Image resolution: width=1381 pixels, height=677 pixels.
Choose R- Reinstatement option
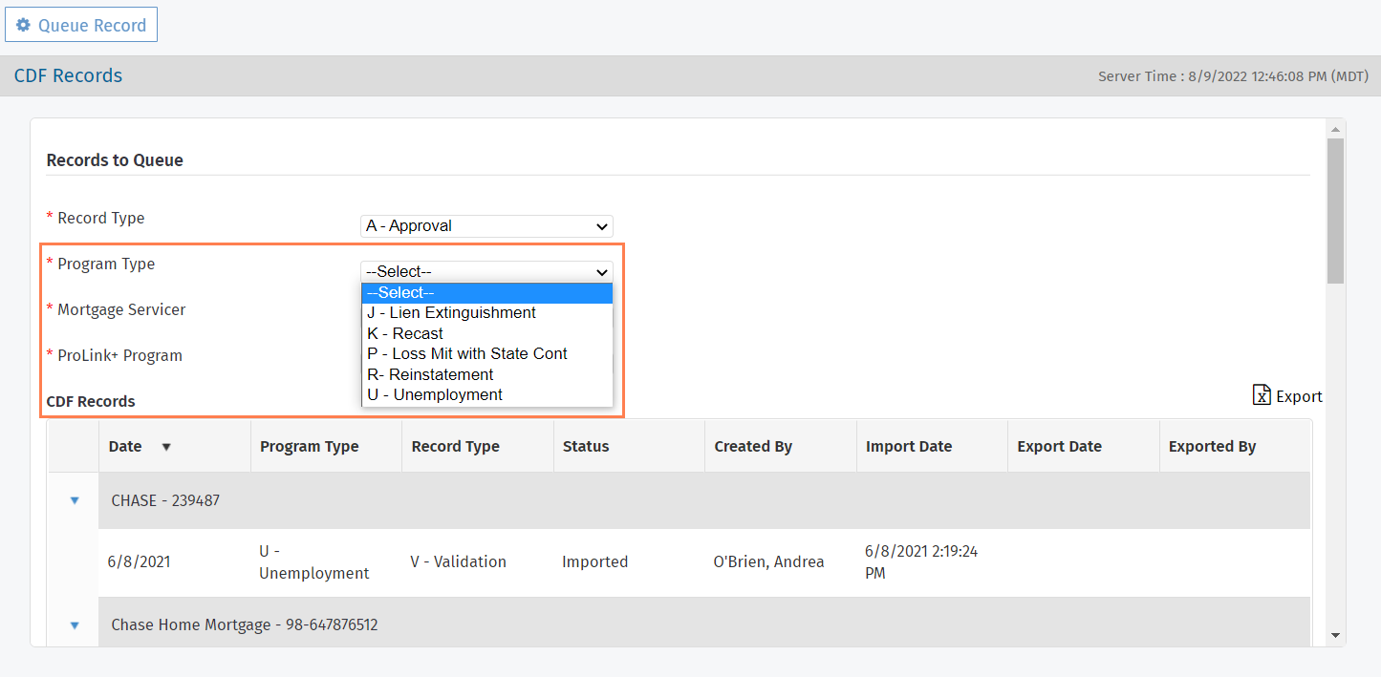coord(430,375)
